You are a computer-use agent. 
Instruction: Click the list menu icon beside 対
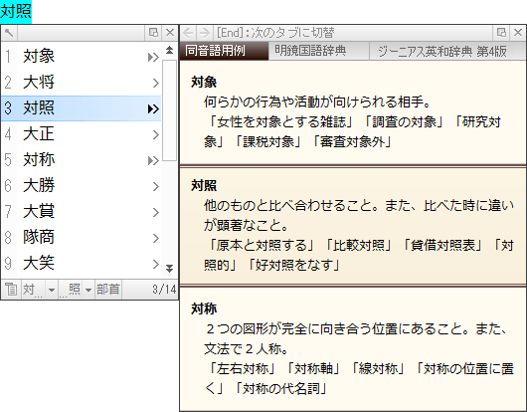[x=11, y=290]
